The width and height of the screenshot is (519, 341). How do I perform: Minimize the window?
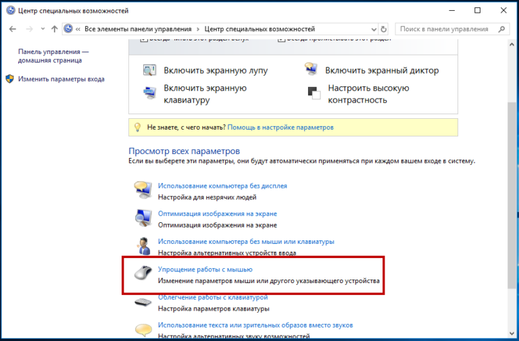[451, 10]
